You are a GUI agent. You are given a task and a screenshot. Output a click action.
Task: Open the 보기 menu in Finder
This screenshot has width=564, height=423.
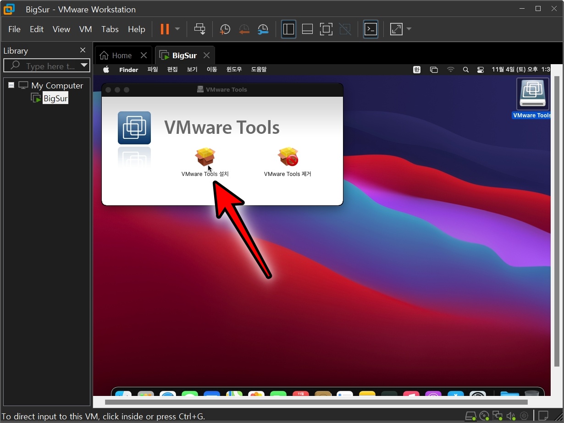click(x=192, y=70)
